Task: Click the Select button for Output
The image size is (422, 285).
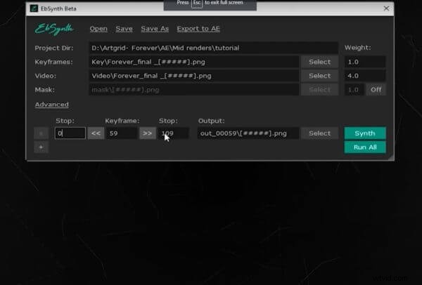Action: point(319,133)
